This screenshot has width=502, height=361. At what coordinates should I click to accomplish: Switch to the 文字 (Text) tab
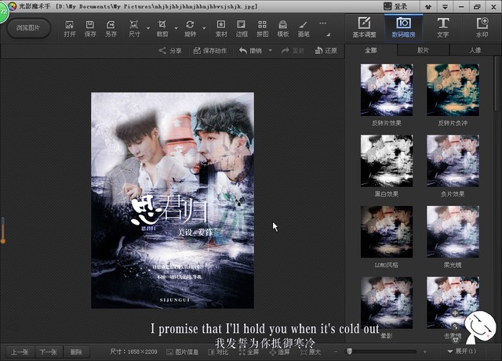click(x=442, y=28)
